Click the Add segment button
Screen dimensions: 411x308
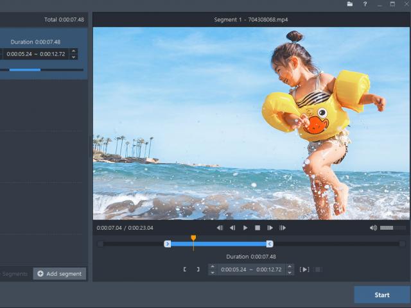(x=60, y=274)
